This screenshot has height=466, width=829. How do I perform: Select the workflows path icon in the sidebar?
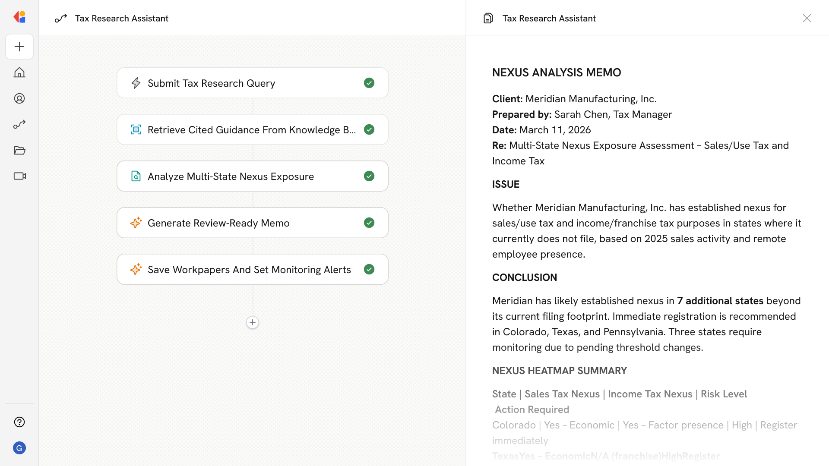pyautogui.click(x=19, y=124)
